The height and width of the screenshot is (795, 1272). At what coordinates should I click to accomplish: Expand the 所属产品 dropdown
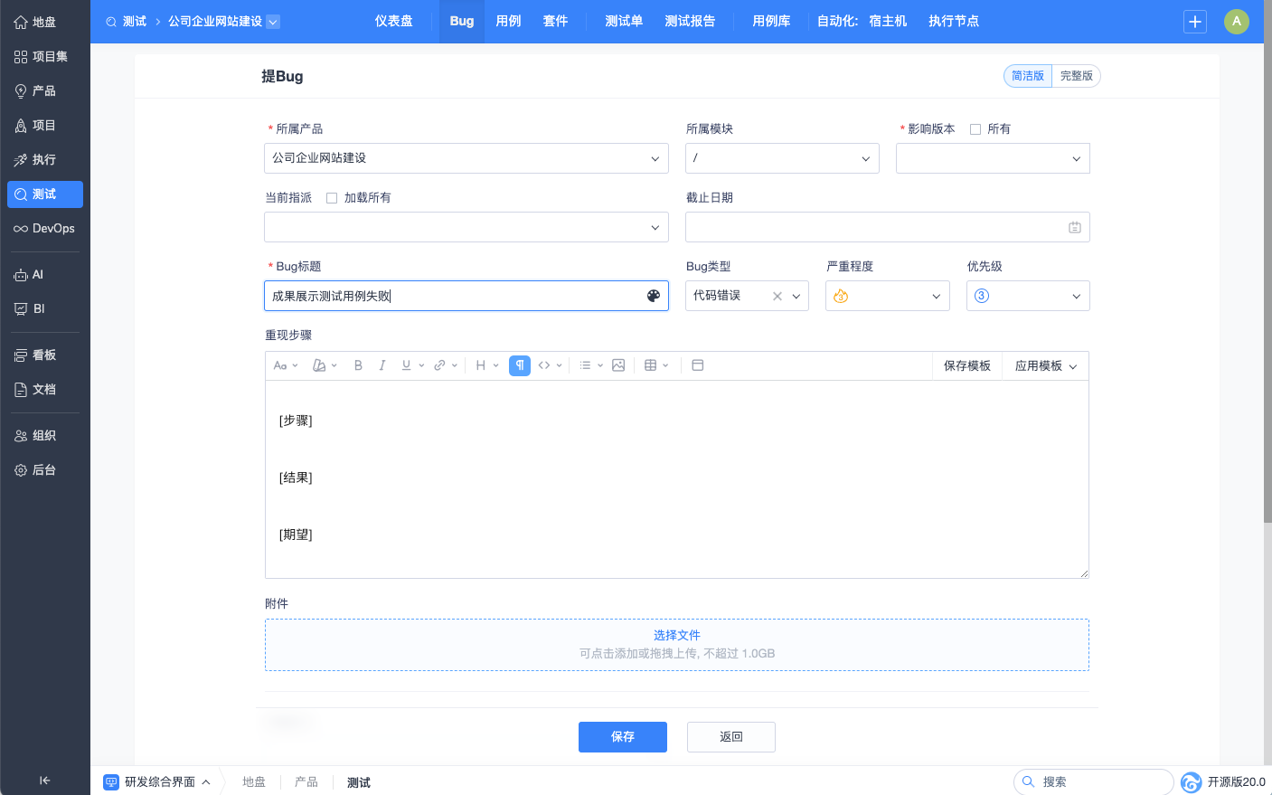point(466,158)
